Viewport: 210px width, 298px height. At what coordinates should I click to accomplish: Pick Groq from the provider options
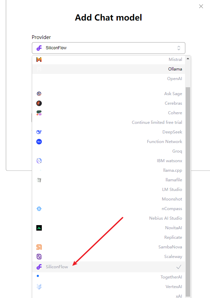tap(177, 151)
